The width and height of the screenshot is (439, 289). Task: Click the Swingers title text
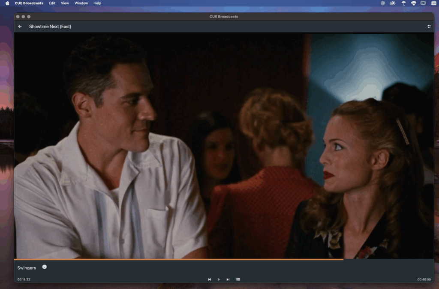click(x=27, y=267)
